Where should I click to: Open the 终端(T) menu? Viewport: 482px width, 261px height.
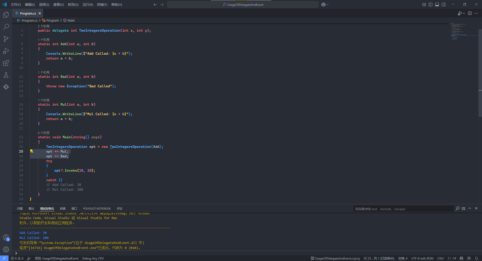pyautogui.click(x=102, y=5)
